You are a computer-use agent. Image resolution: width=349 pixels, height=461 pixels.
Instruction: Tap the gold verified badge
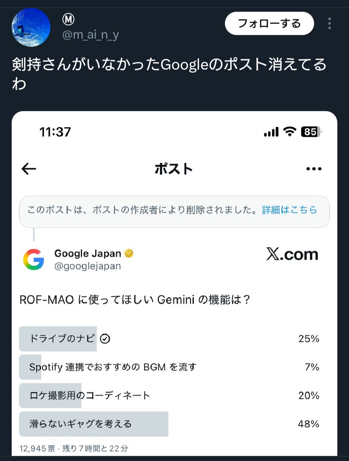(x=129, y=253)
